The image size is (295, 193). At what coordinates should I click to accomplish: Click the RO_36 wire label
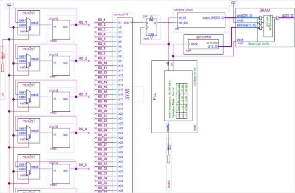(x=102, y=188)
